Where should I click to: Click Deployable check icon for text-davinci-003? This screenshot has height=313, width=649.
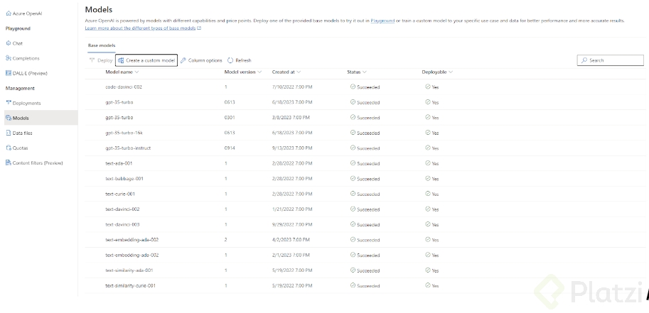click(427, 224)
